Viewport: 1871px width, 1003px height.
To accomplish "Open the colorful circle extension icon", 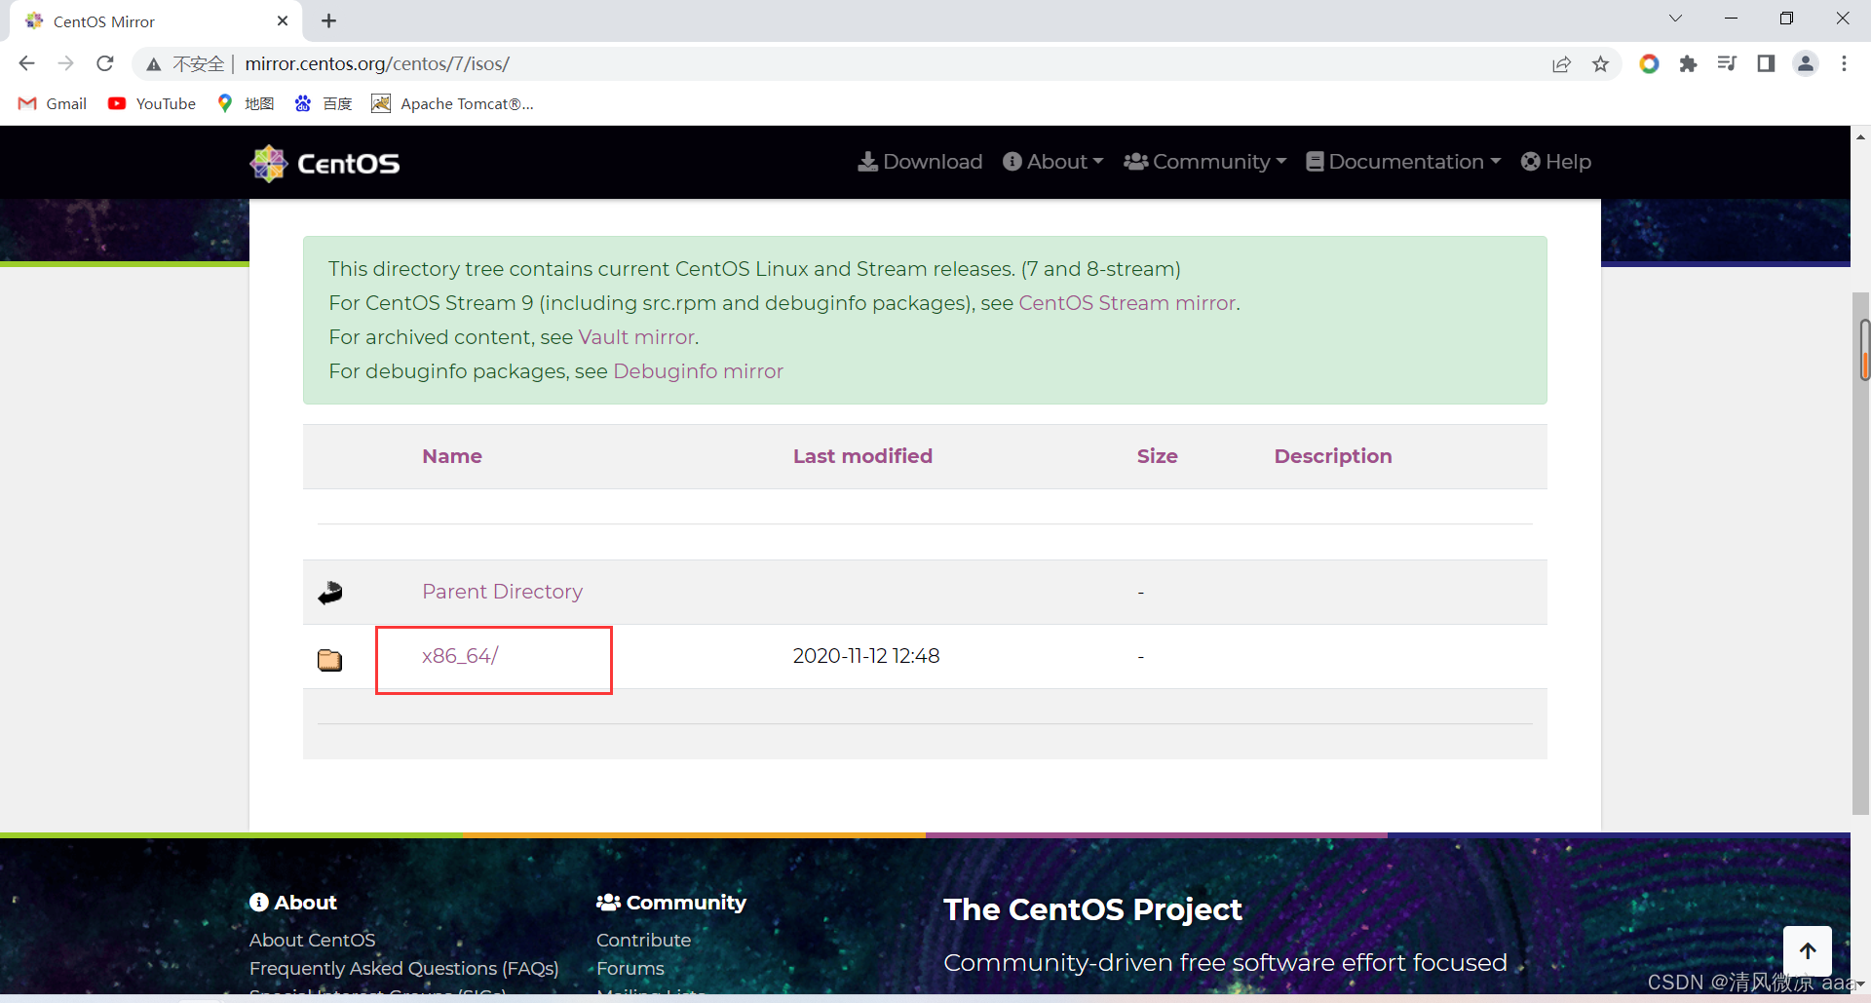I will pos(1649,64).
